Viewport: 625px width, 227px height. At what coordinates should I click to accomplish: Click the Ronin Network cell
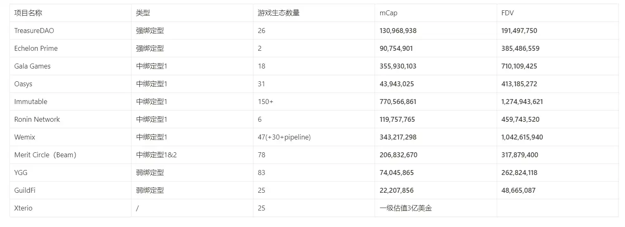[x=37, y=119]
